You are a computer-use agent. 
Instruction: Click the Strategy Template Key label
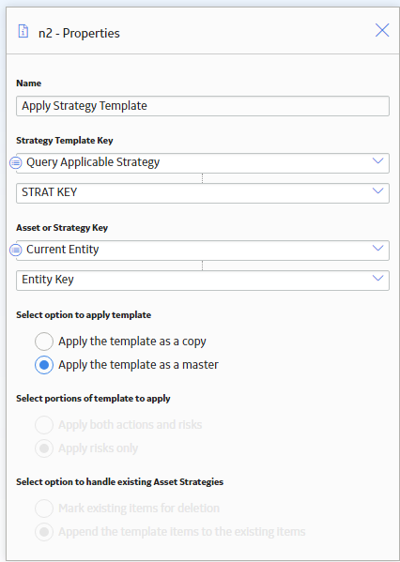pos(65,141)
